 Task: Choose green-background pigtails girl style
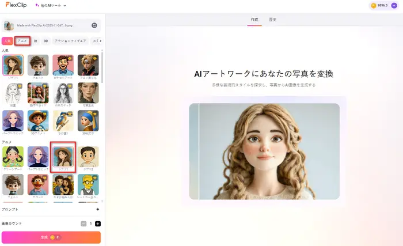(x=13, y=157)
